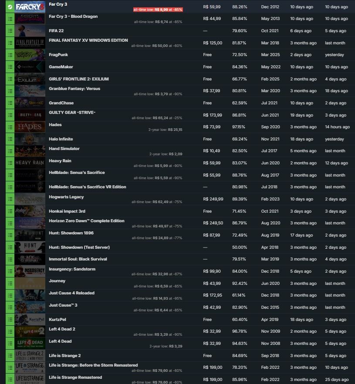Click the green list icon for Hogwarts Legacy

click(10, 199)
